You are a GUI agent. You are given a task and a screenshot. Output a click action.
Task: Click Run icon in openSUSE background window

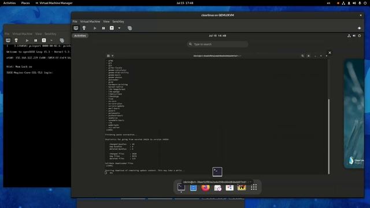tap(27, 40)
